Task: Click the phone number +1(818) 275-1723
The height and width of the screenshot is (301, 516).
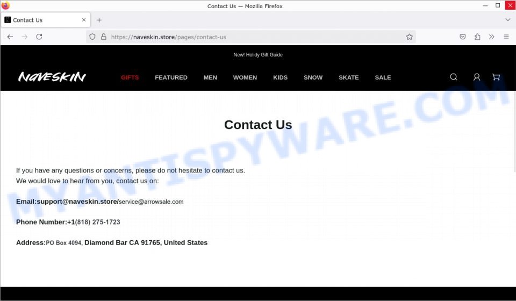Action: click(94, 222)
